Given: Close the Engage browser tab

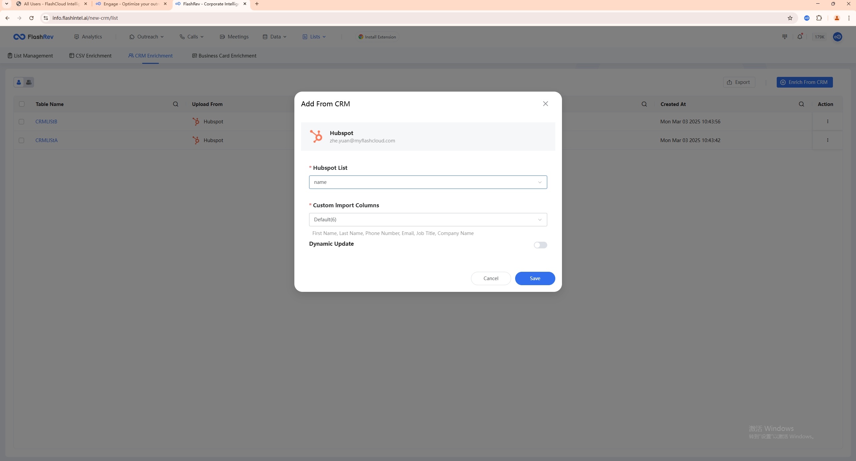Looking at the screenshot, I should pyautogui.click(x=165, y=4).
